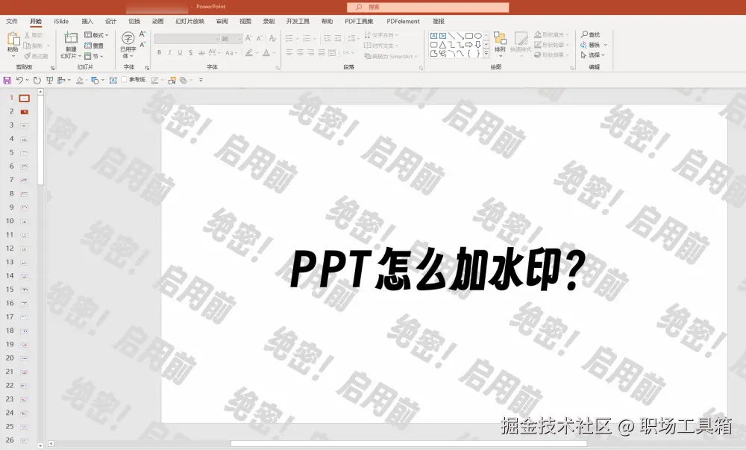Click the bullets list icon

click(x=289, y=38)
